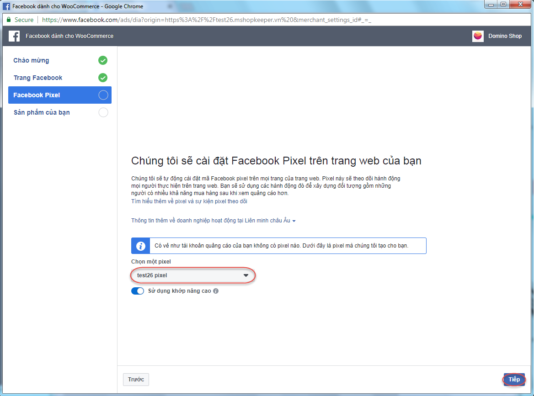
Task: Click the Domino Shop avatar icon
Action: tap(478, 36)
